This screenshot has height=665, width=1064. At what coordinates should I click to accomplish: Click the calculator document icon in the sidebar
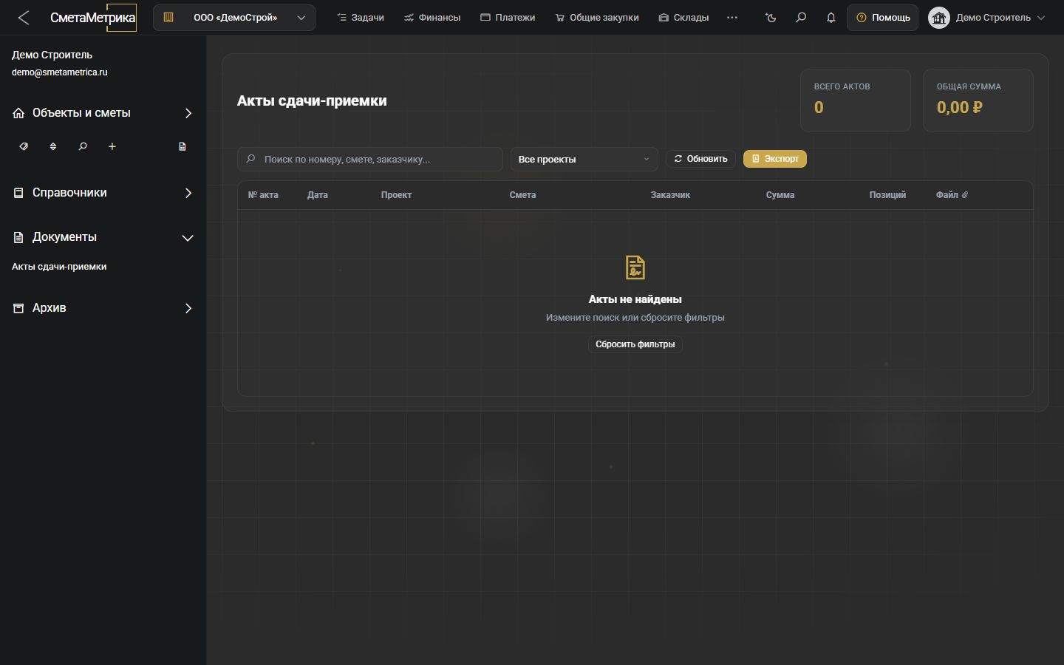pos(183,146)
